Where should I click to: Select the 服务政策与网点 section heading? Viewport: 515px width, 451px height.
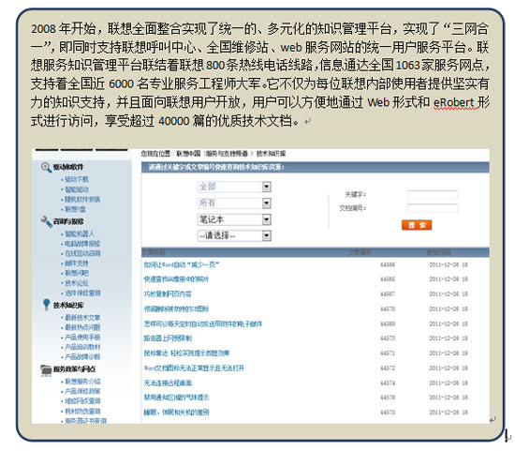(75, 369)
